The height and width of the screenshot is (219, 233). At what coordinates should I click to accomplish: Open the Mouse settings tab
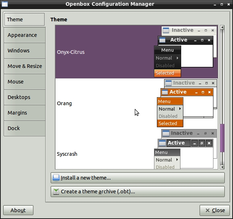(16, 82)
